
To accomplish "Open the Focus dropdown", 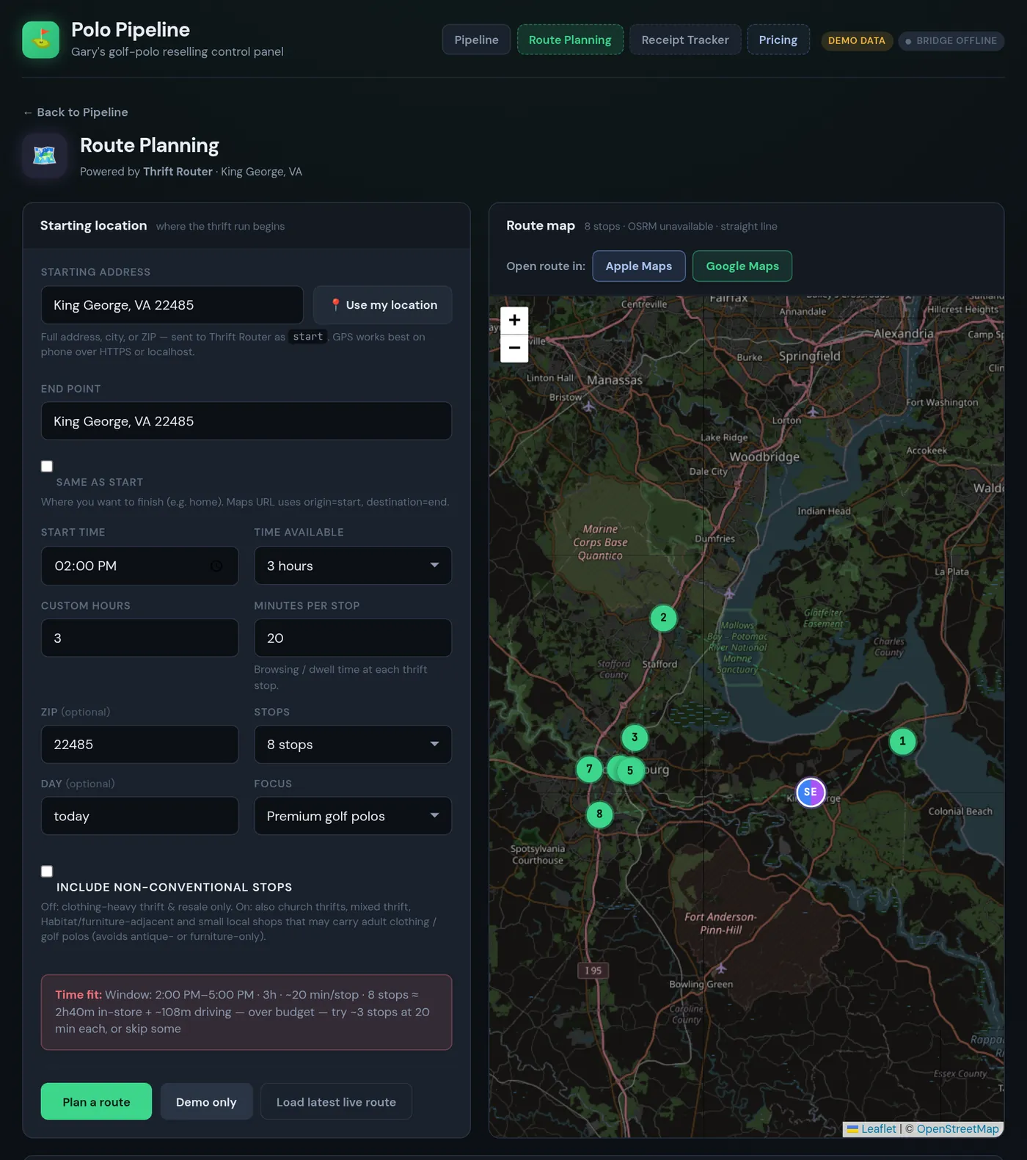I will coord(353,816).
